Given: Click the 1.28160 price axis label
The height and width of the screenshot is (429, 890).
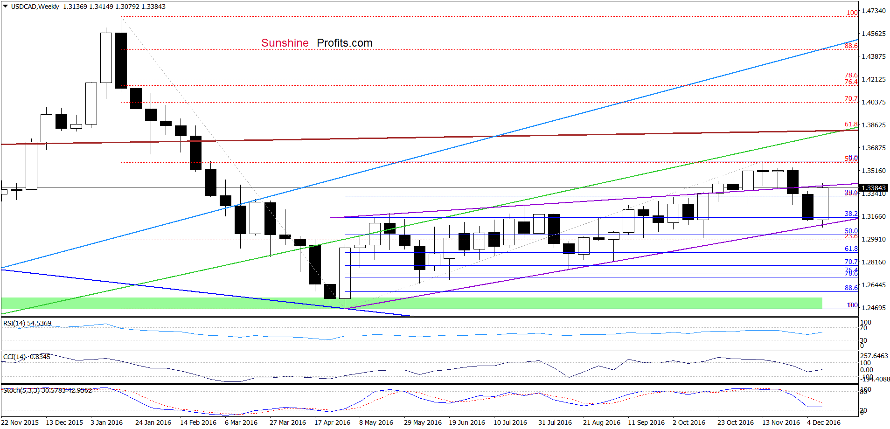Looking at the screenshot, I should tap(873, 262).
